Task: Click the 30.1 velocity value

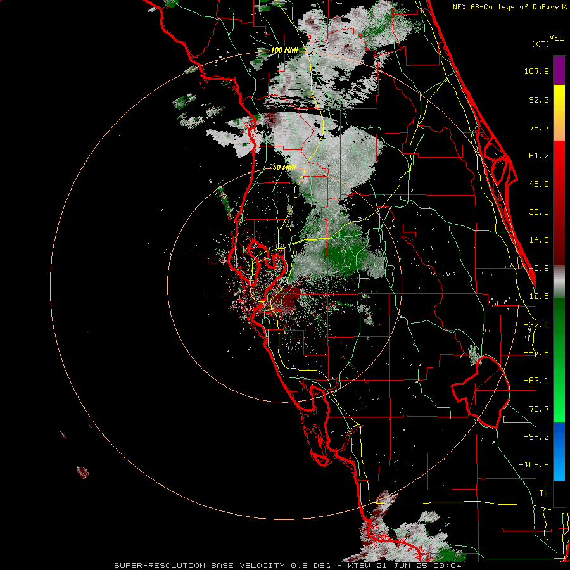Action: click(539, 212)
